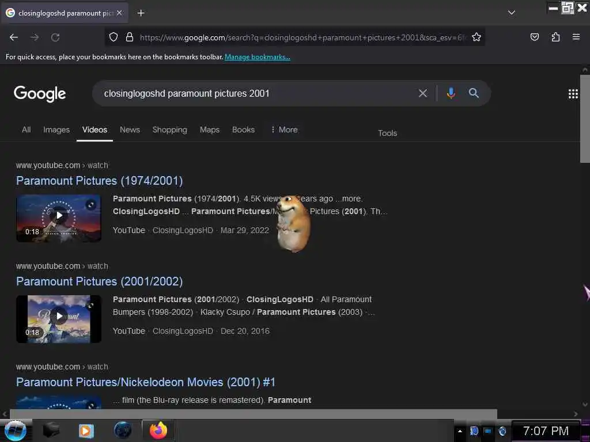Click the 7:07 PM taskbar clock
Viewport: 590px width, 442px height.
[546, 430]
